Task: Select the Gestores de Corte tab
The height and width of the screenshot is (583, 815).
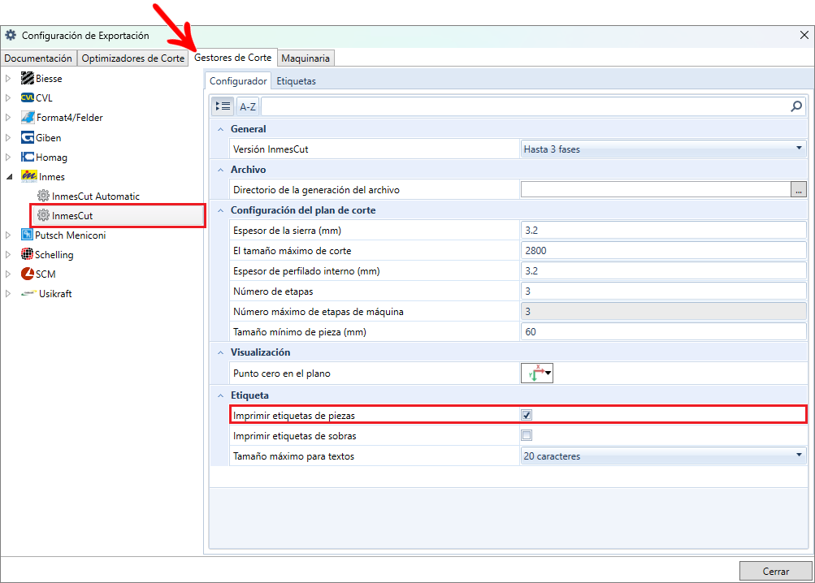Action: (233, 58)
